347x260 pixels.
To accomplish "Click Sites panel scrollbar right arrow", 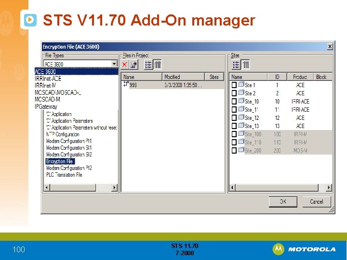I will [329, 188].
